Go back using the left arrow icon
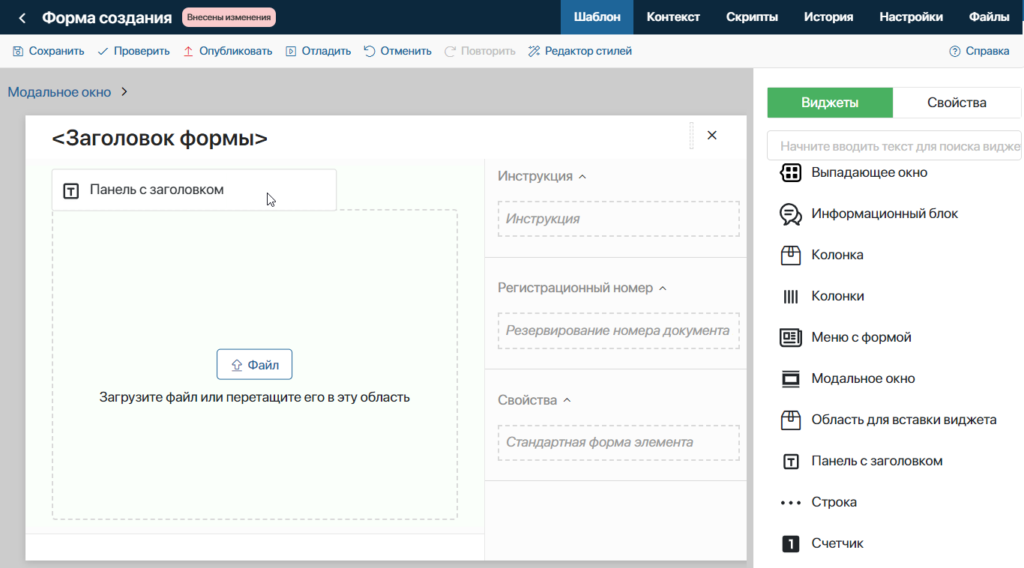The width and height of the screenshot is (1024, 568). [x=22, y=17]
